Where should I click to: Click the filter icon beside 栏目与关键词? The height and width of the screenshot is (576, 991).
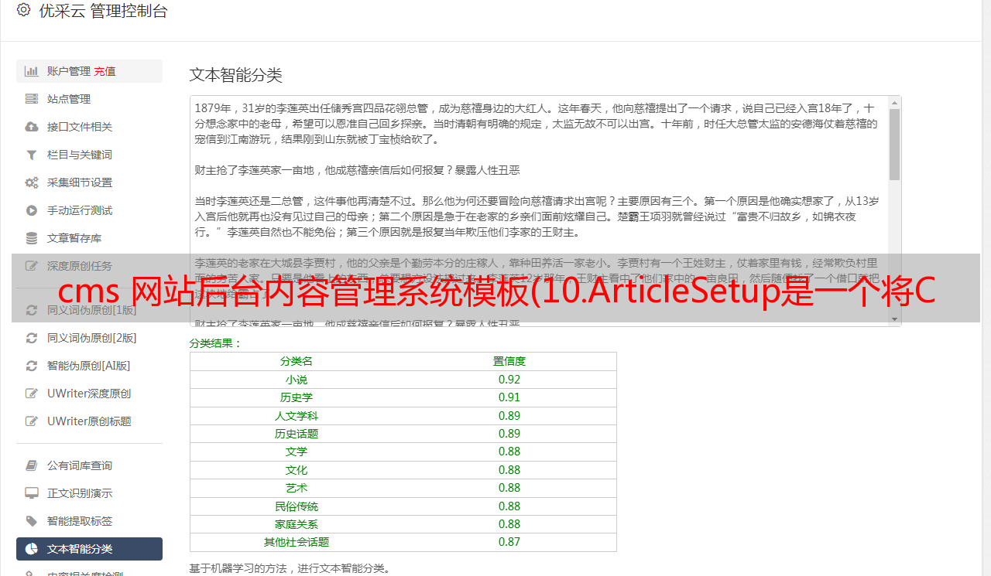[x=32, y=155]
